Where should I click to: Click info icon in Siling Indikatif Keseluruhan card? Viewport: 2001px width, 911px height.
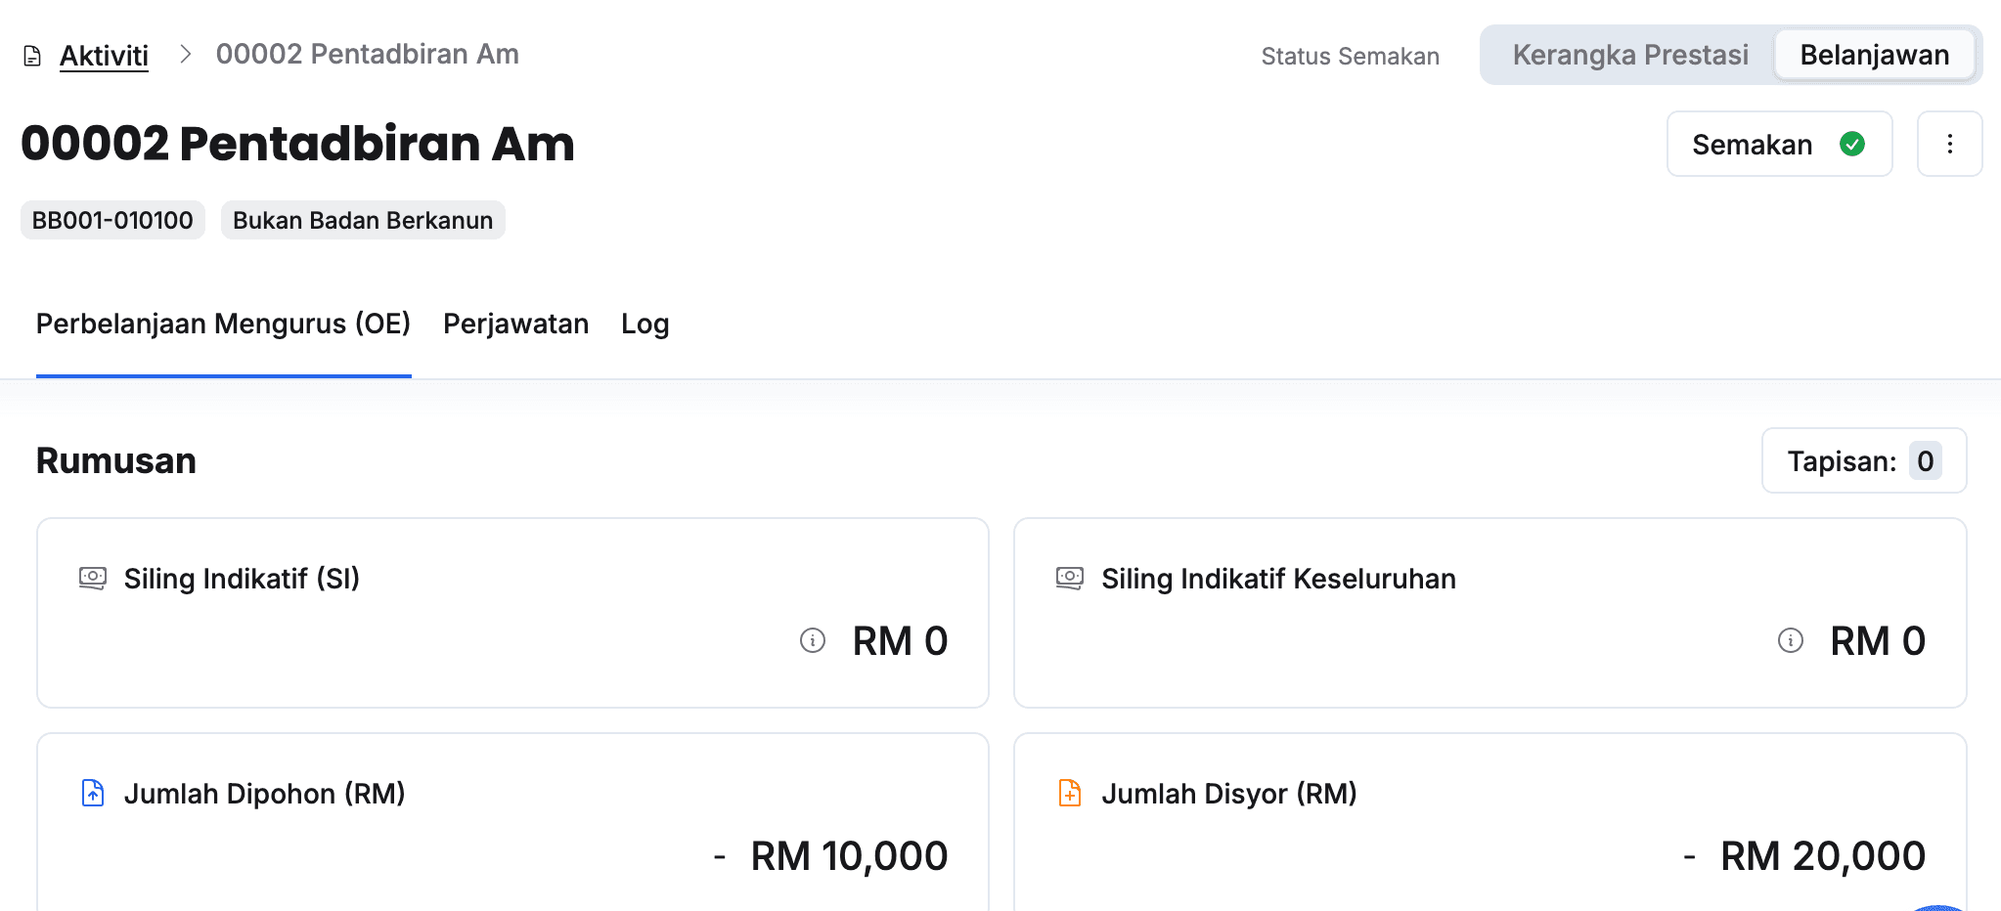click(1790, 640)
